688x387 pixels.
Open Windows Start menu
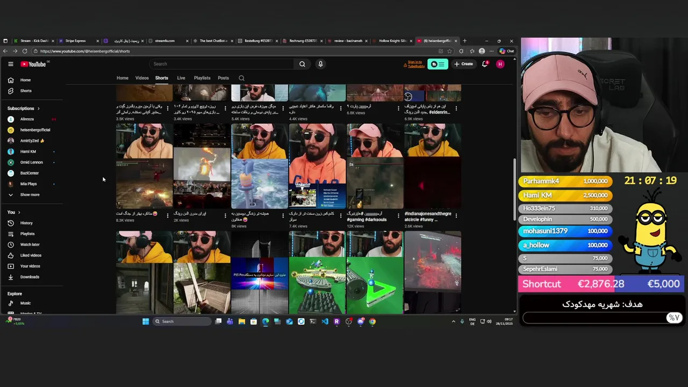tap(146, 321)
